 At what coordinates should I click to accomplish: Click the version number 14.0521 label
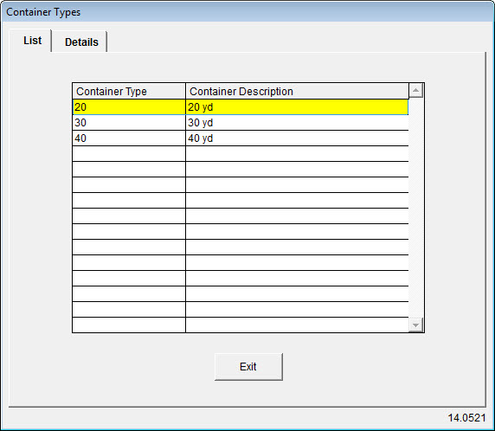[466, 418]
